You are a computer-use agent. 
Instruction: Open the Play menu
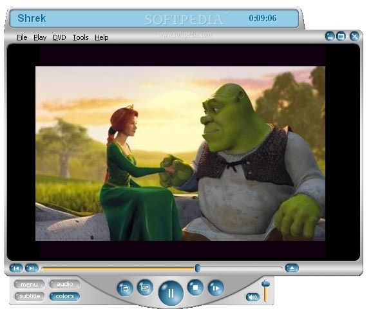point(40,37)
